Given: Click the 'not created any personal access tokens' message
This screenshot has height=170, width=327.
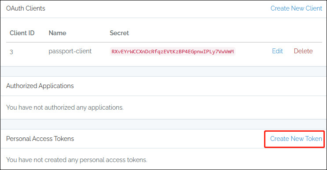Looking at the screenshot, I should click(77, 160).
